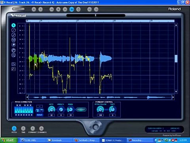This screenshot has width=190, height=143.
Task: Click the scale key display box above Maj/Min
Action: tap(40, 106)
